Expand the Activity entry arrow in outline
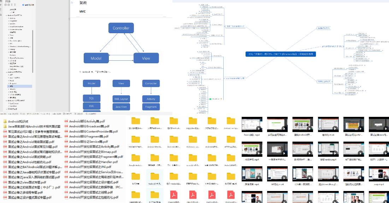 coord(8,18)
